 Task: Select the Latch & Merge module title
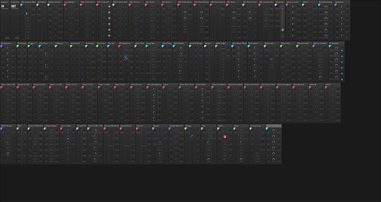(x=196, y=43)
